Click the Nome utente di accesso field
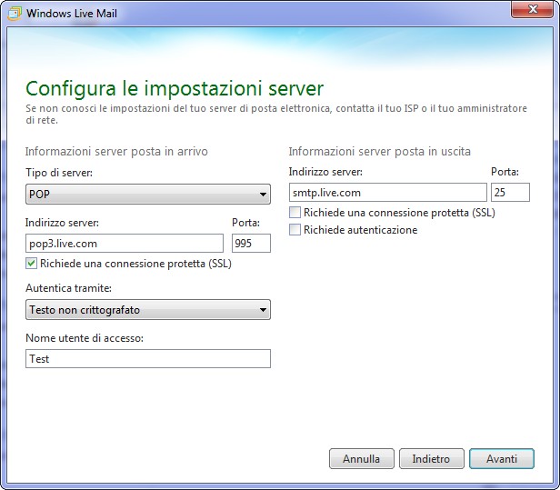Image resolution: width=560 pixels, height=490 pixels. pyautogui.click(x=148, y=358)
